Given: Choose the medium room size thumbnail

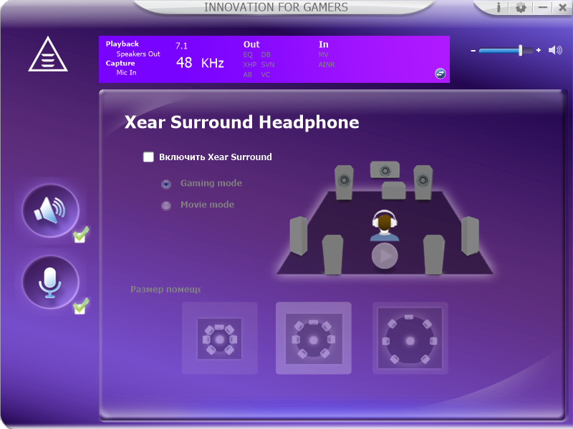Looking at the screenshot, I should tap(314, 338).
